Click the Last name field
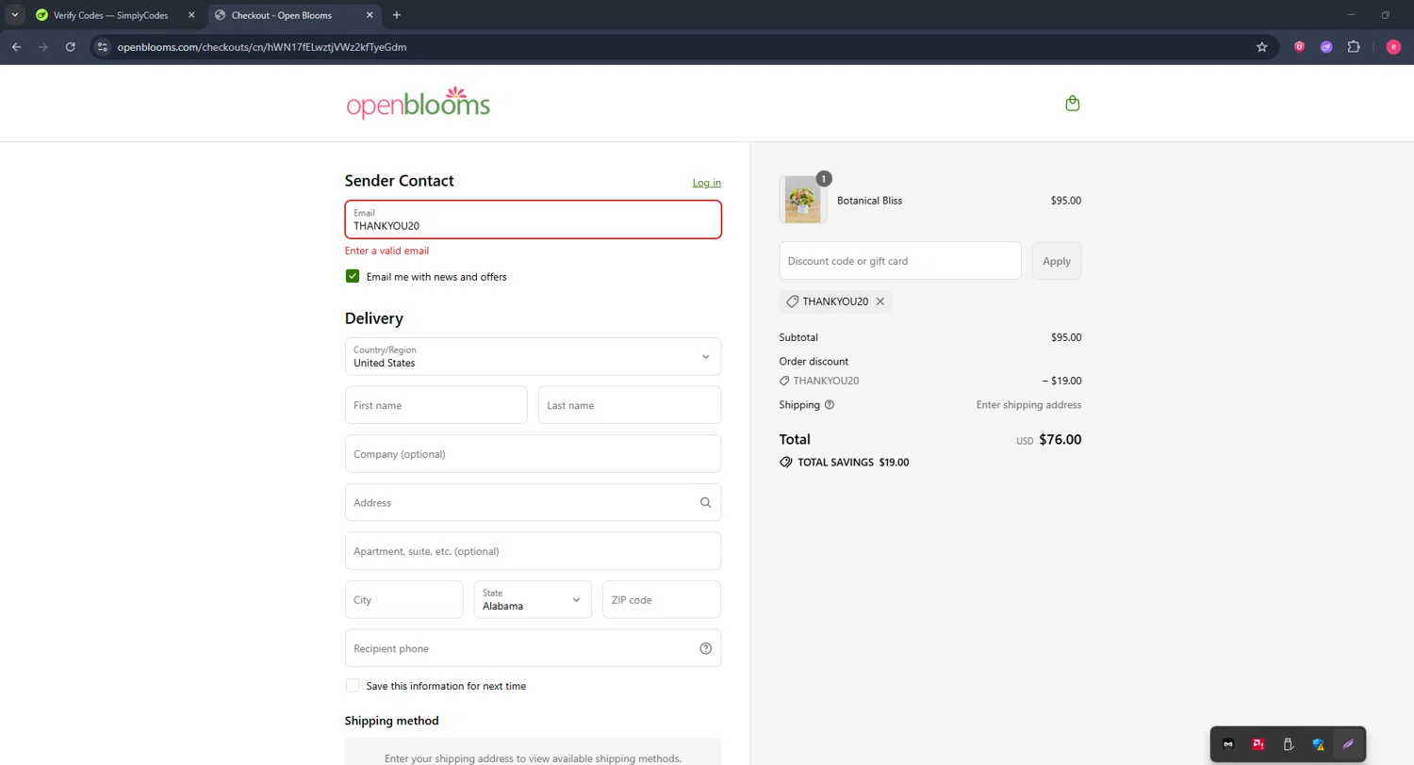This screenshot has height=765, width=1414. tap(630, 405)
